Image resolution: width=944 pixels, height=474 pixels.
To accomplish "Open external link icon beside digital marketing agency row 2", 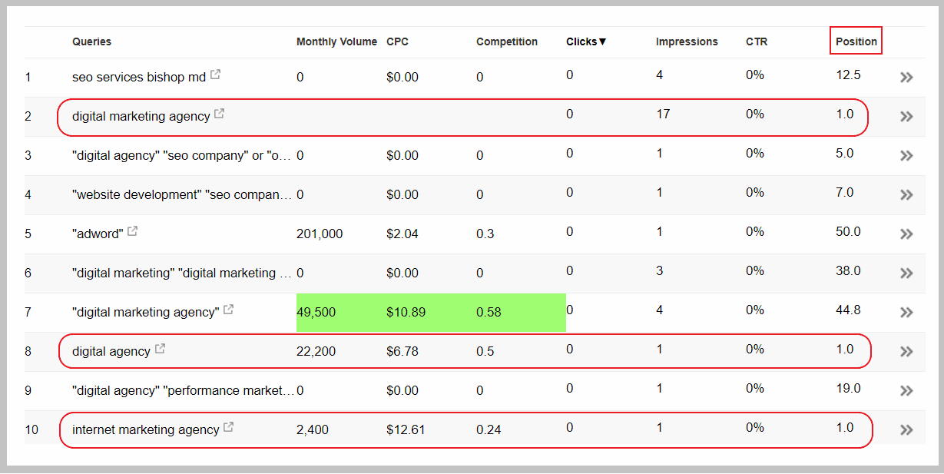I will 220,114.
